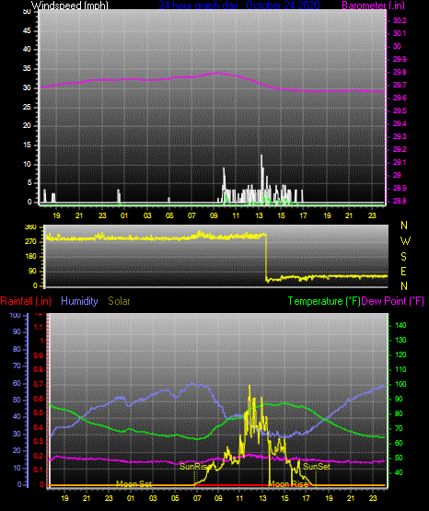Click the '28.9' barometer scale value
The width and height of the screenshot is (429, 511).
point(400,188)
